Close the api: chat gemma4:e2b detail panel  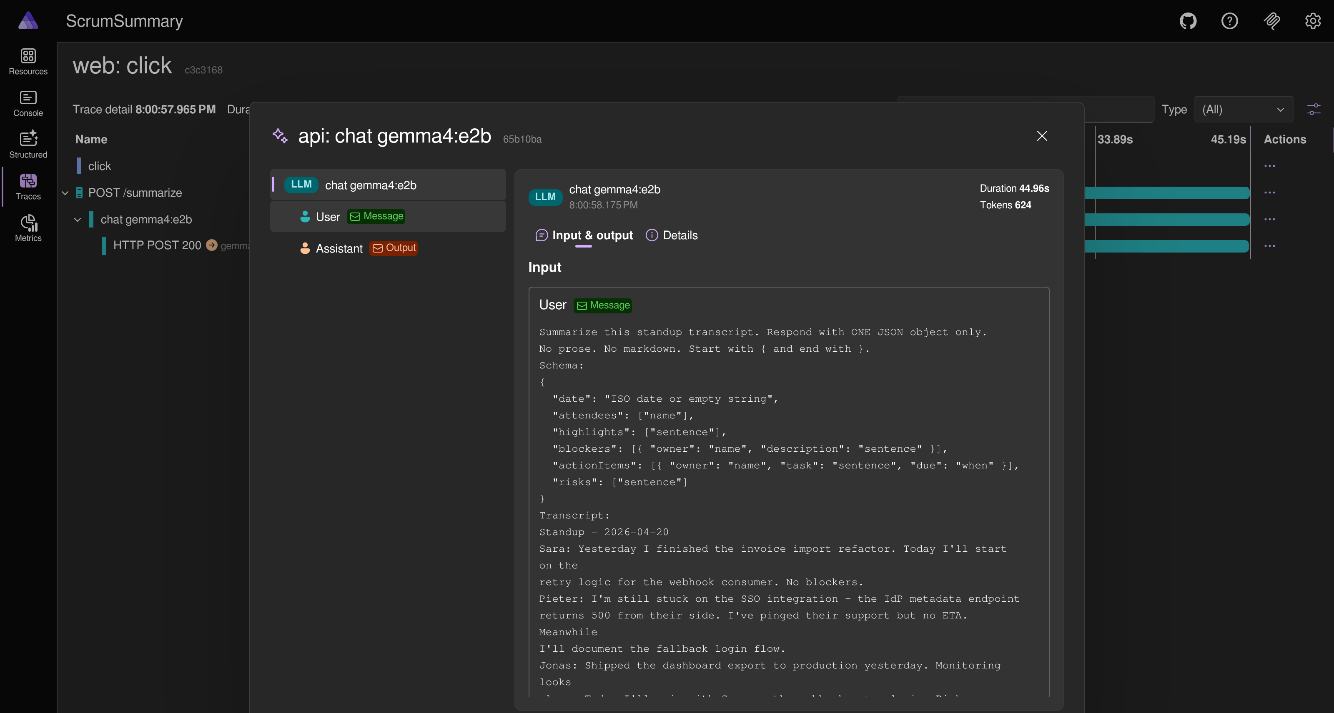click(1042, 136)
